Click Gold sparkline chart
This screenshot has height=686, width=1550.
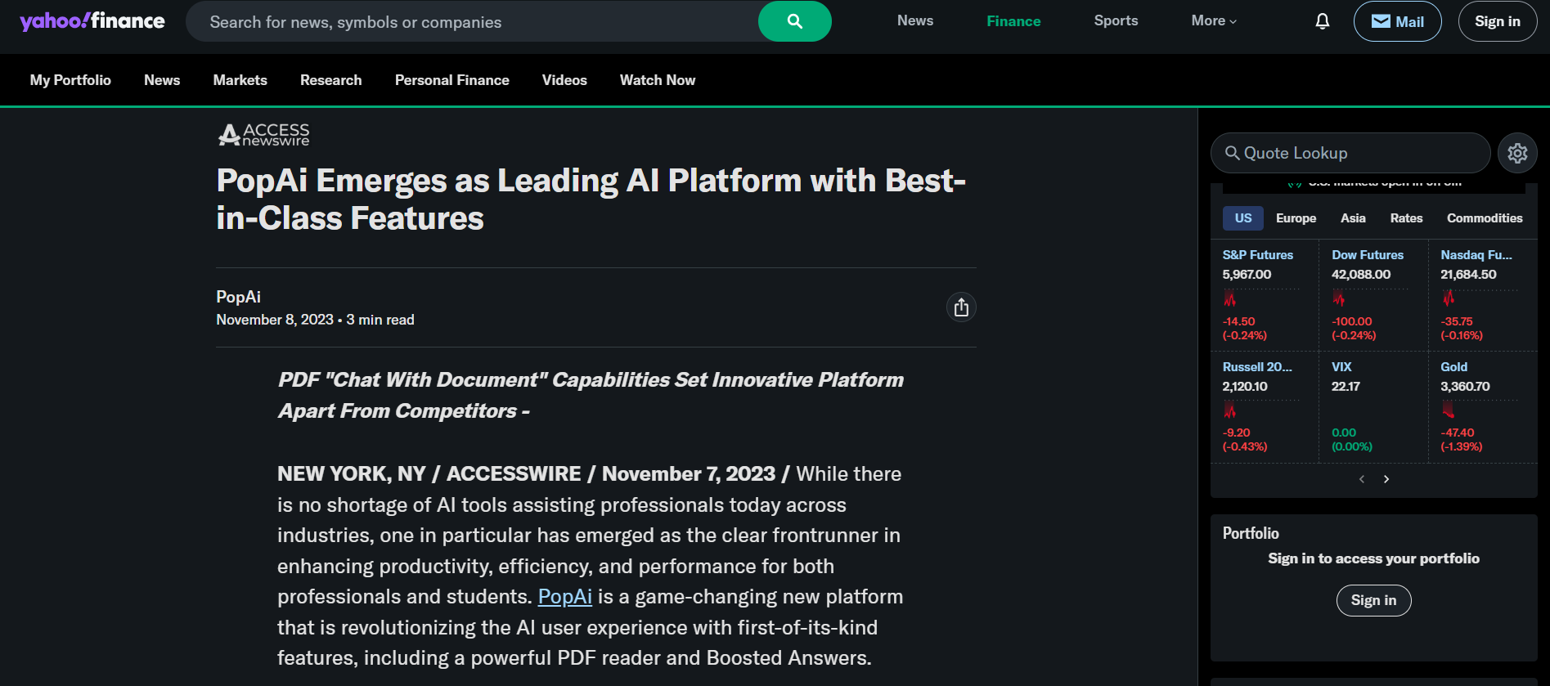pos(1479,409)
